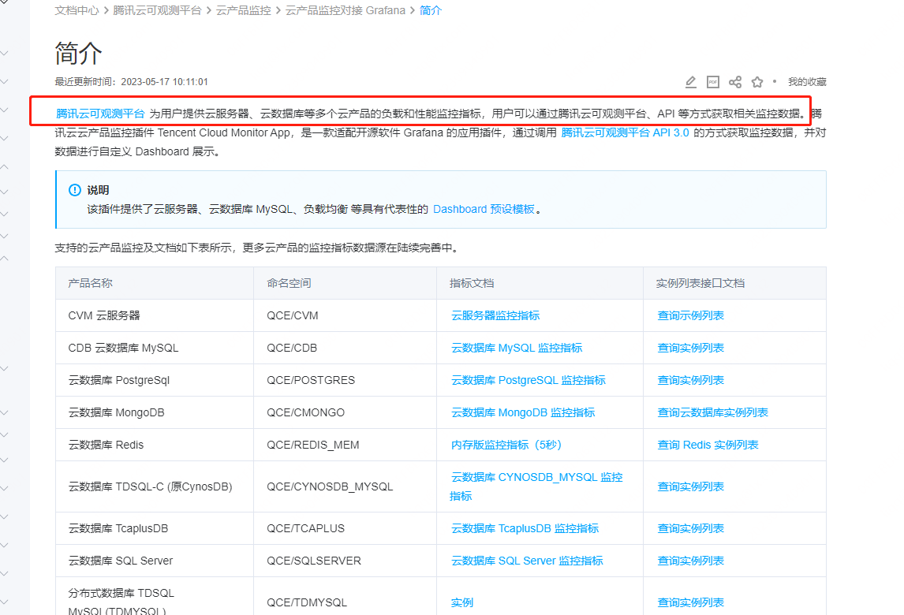Click the 最近更新时间 timestamp text

pos(132,82)
